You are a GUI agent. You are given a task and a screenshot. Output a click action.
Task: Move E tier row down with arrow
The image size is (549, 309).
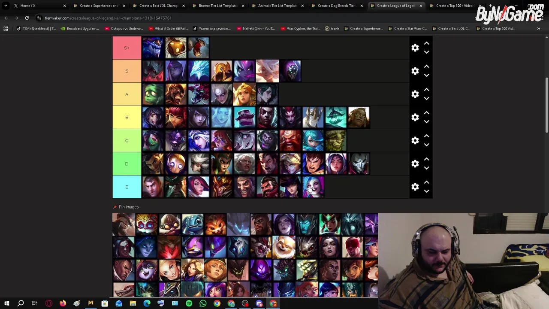[426, 191]
